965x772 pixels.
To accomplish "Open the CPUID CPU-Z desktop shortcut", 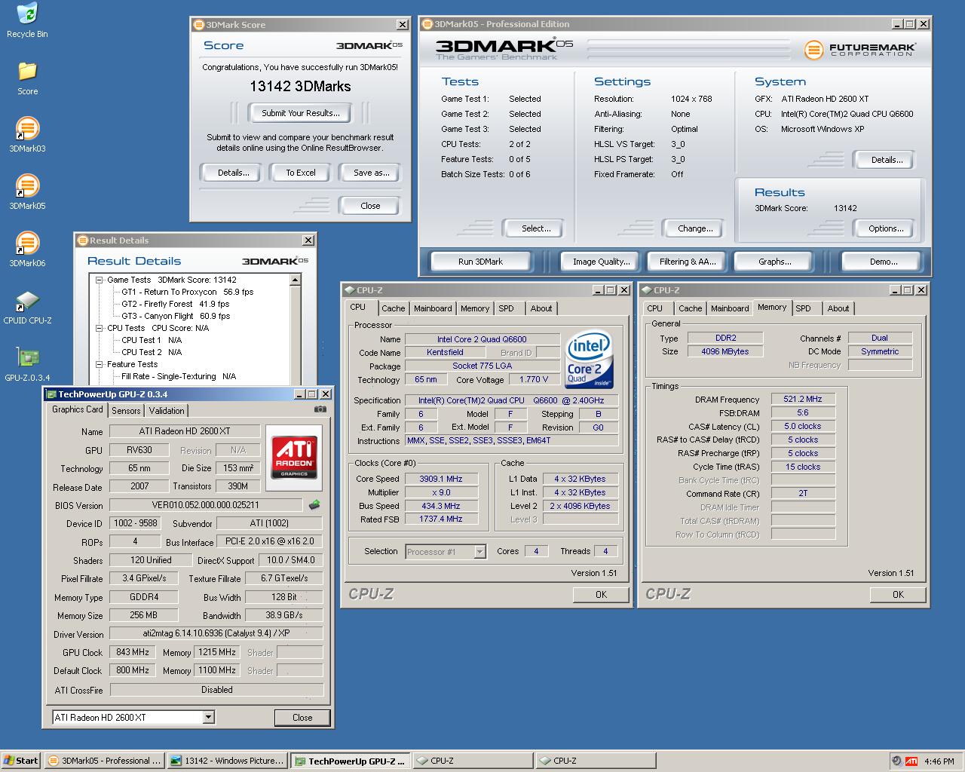I will [x=27, y=307].
